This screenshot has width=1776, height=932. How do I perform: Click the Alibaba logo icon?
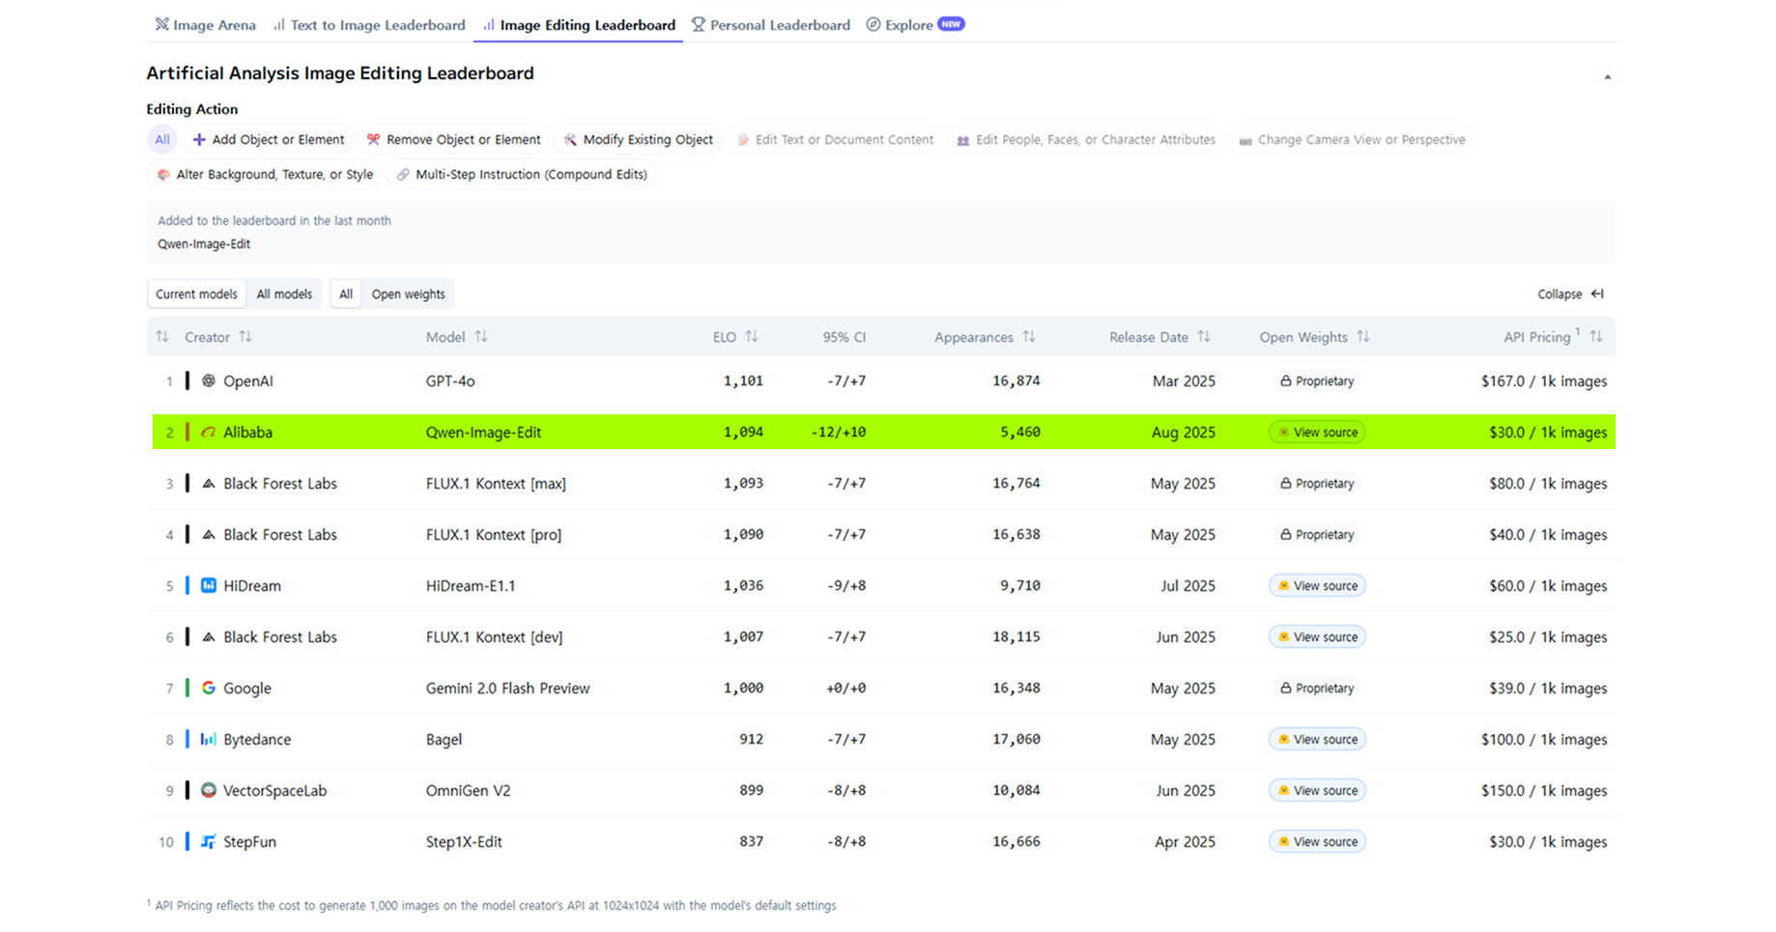tap(209, 433)
